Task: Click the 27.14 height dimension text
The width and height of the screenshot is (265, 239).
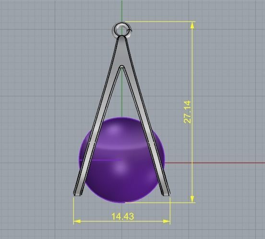Action: point(187,112)
